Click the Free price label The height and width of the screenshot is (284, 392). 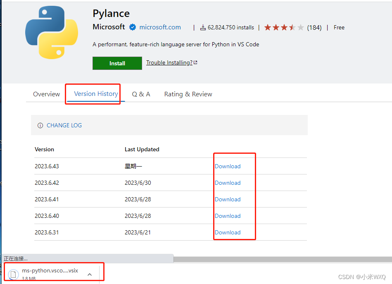(339, 27)
